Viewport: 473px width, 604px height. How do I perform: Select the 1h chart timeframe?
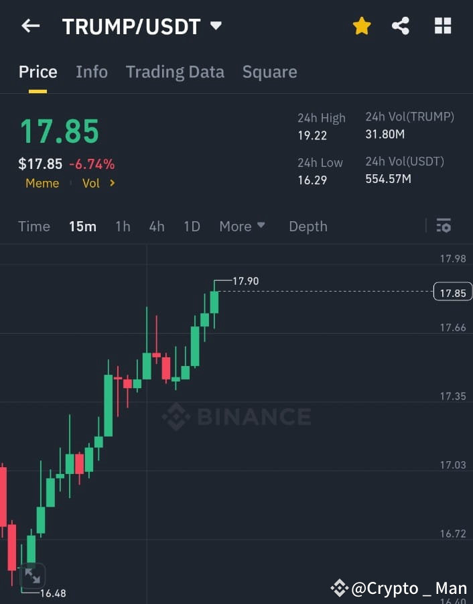coord(123,227)
